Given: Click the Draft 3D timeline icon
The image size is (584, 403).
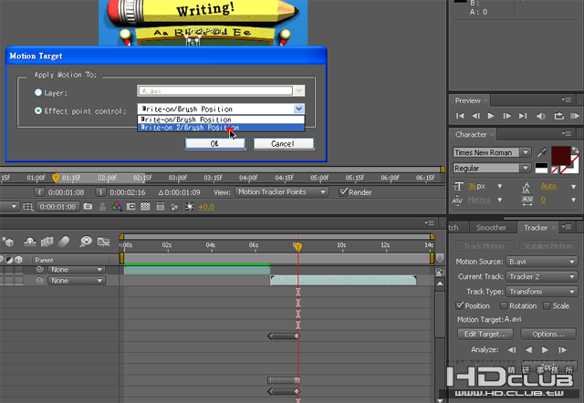Looking at the screenshot, I should [x=7, y=242].
